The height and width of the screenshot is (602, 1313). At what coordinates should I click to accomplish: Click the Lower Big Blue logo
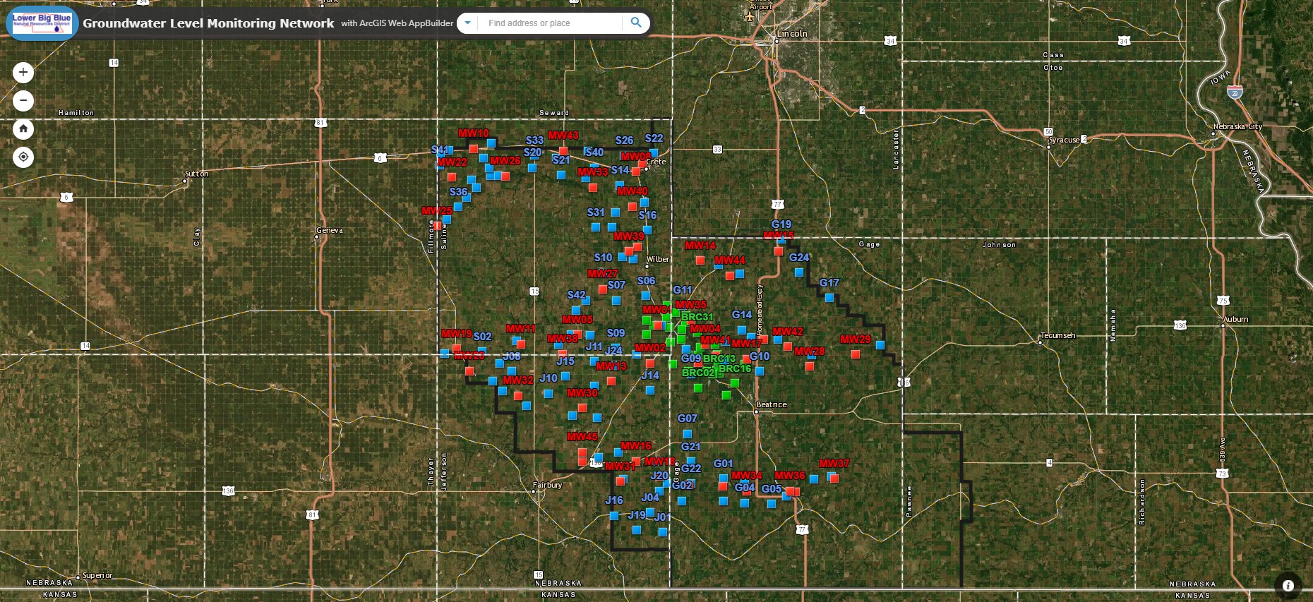pos(42,23)
